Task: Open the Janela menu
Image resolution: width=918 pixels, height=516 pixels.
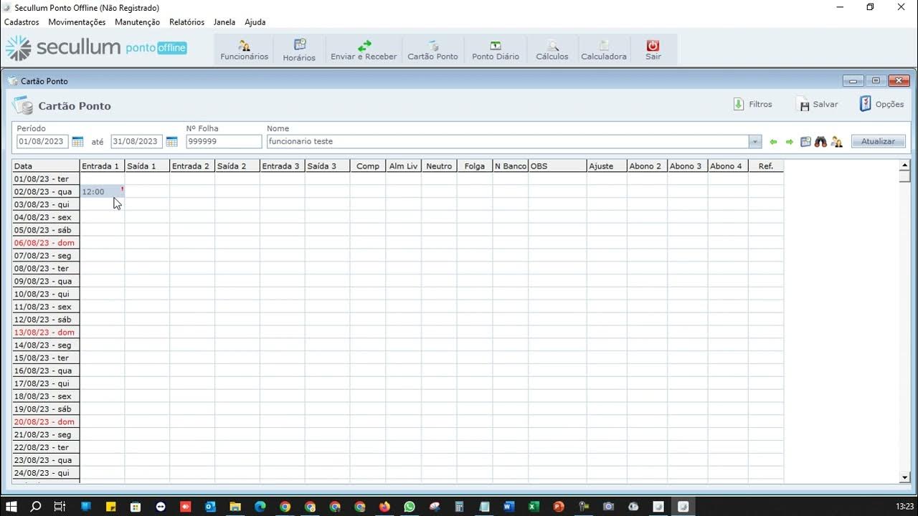Action: coord(224,22)
